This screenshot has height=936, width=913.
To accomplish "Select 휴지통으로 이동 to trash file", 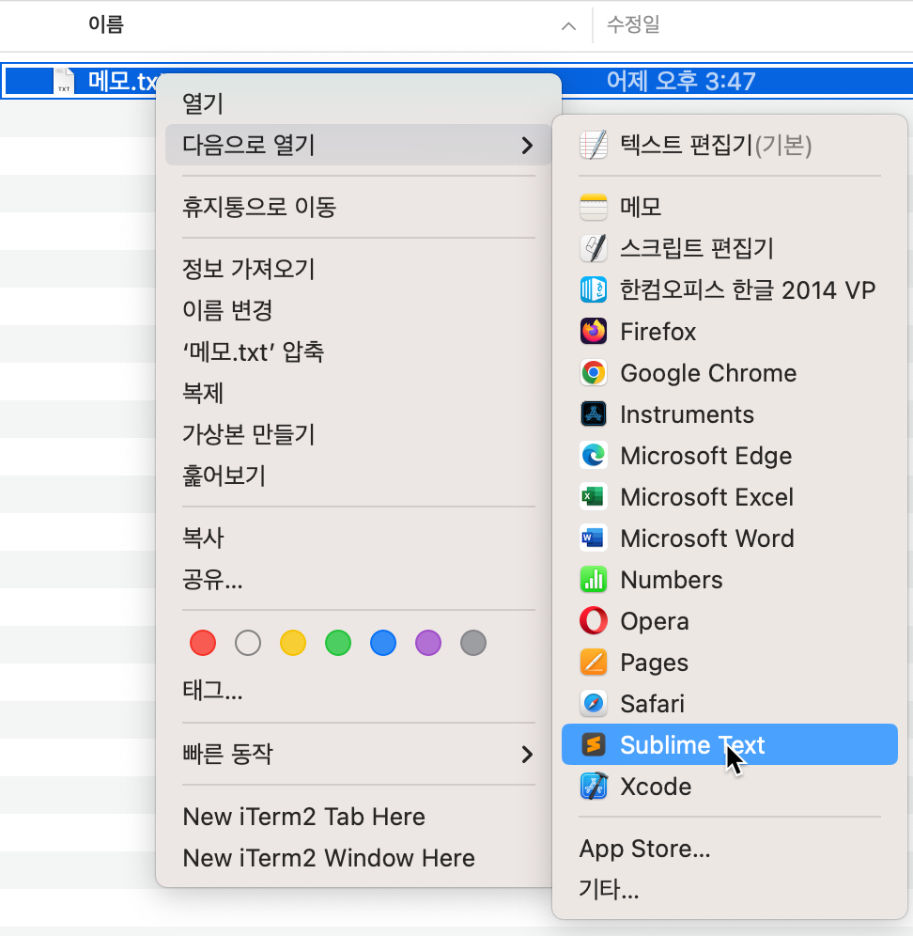I will [358, 207].
